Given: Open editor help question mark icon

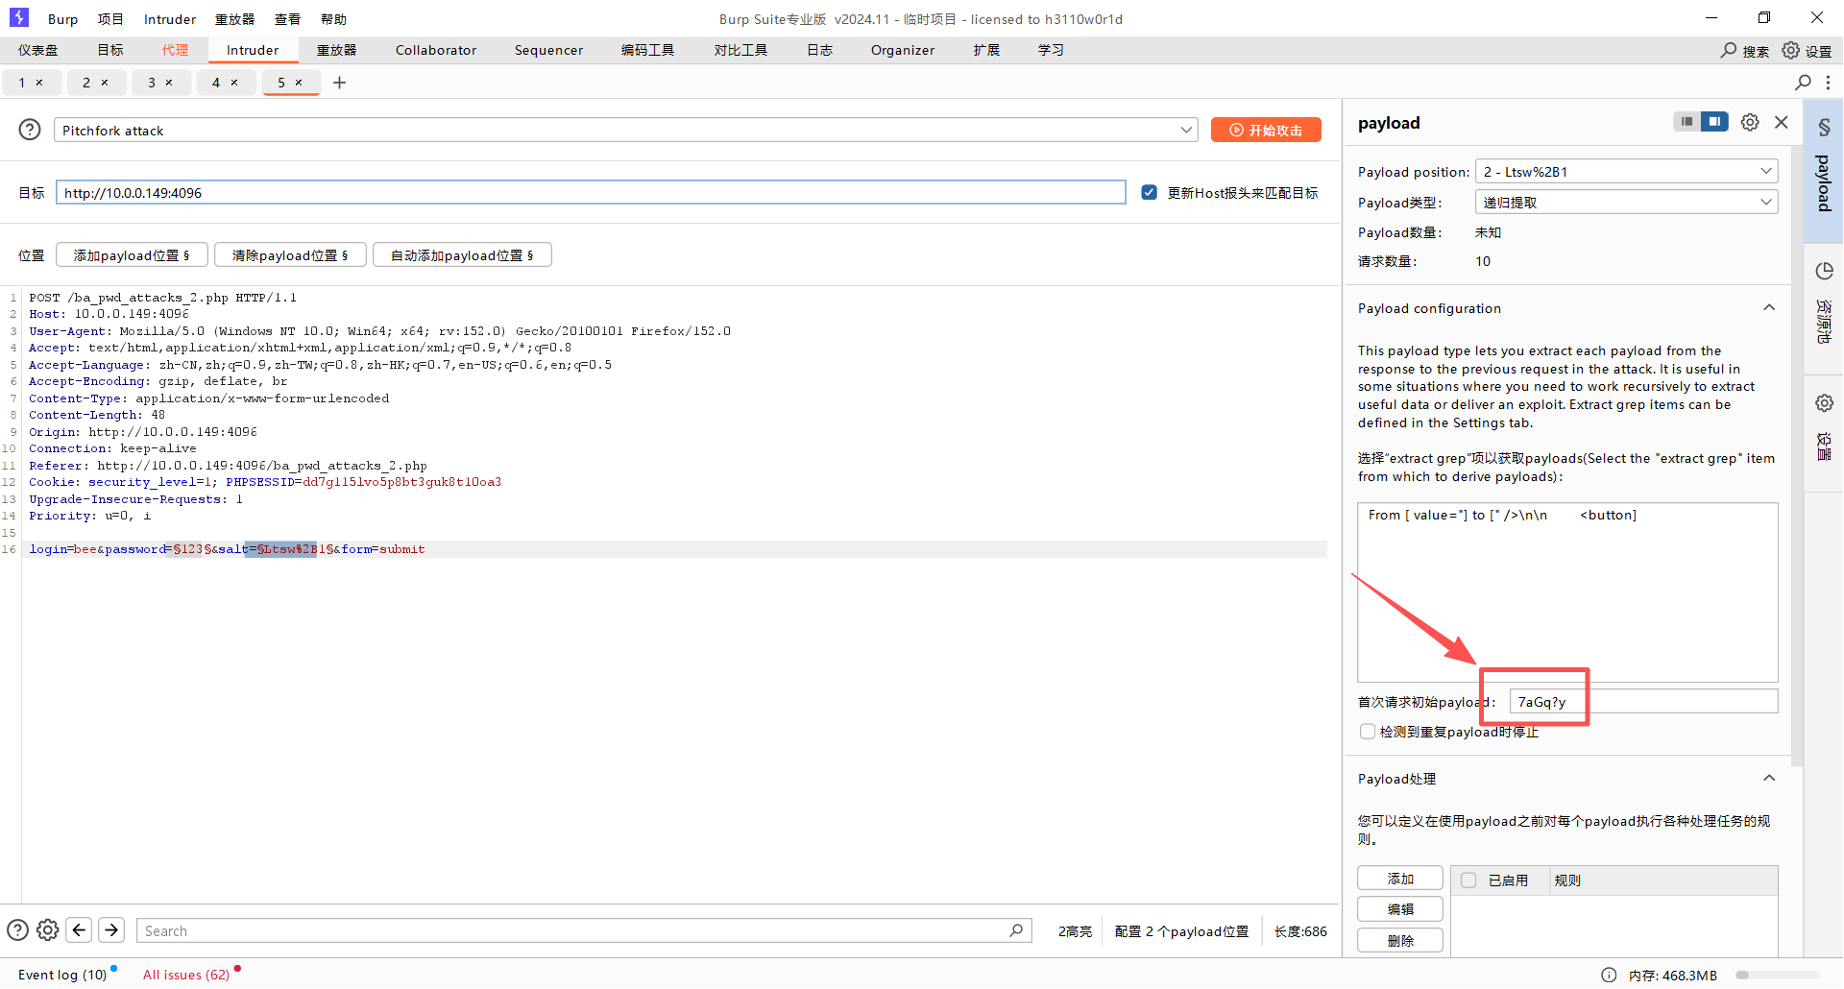Looking at the screenshot, I should 17,930.
